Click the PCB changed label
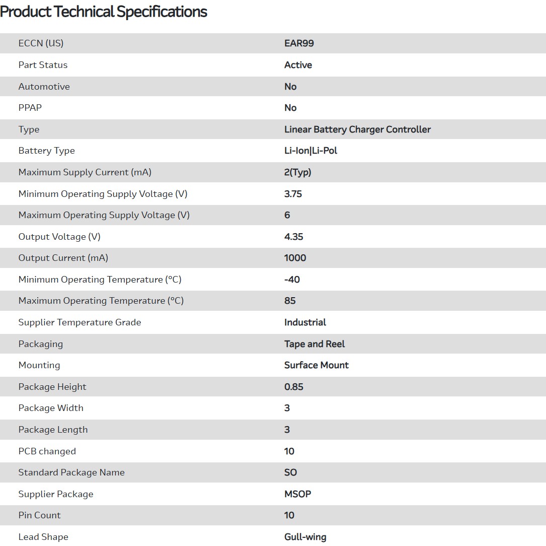 [47, 451]
